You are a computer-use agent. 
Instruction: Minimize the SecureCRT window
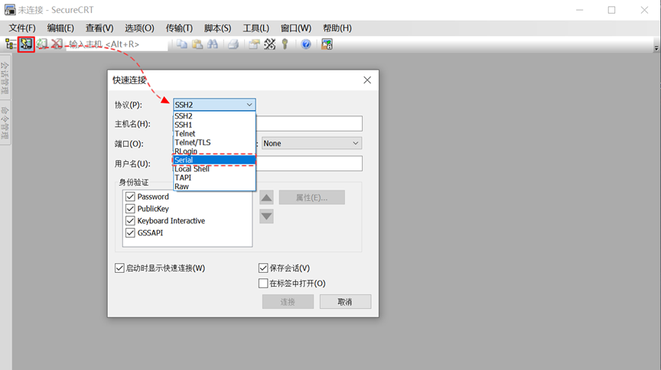click(x=580, y=10)
